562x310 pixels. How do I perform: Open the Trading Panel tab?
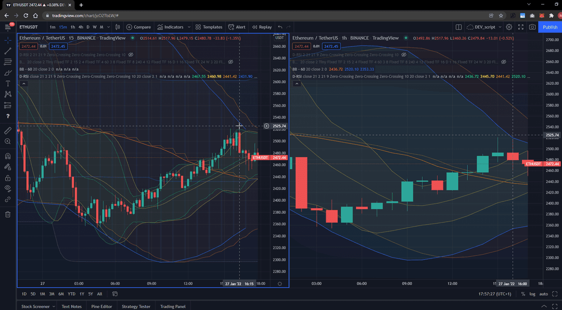click(x=173, y=306)
